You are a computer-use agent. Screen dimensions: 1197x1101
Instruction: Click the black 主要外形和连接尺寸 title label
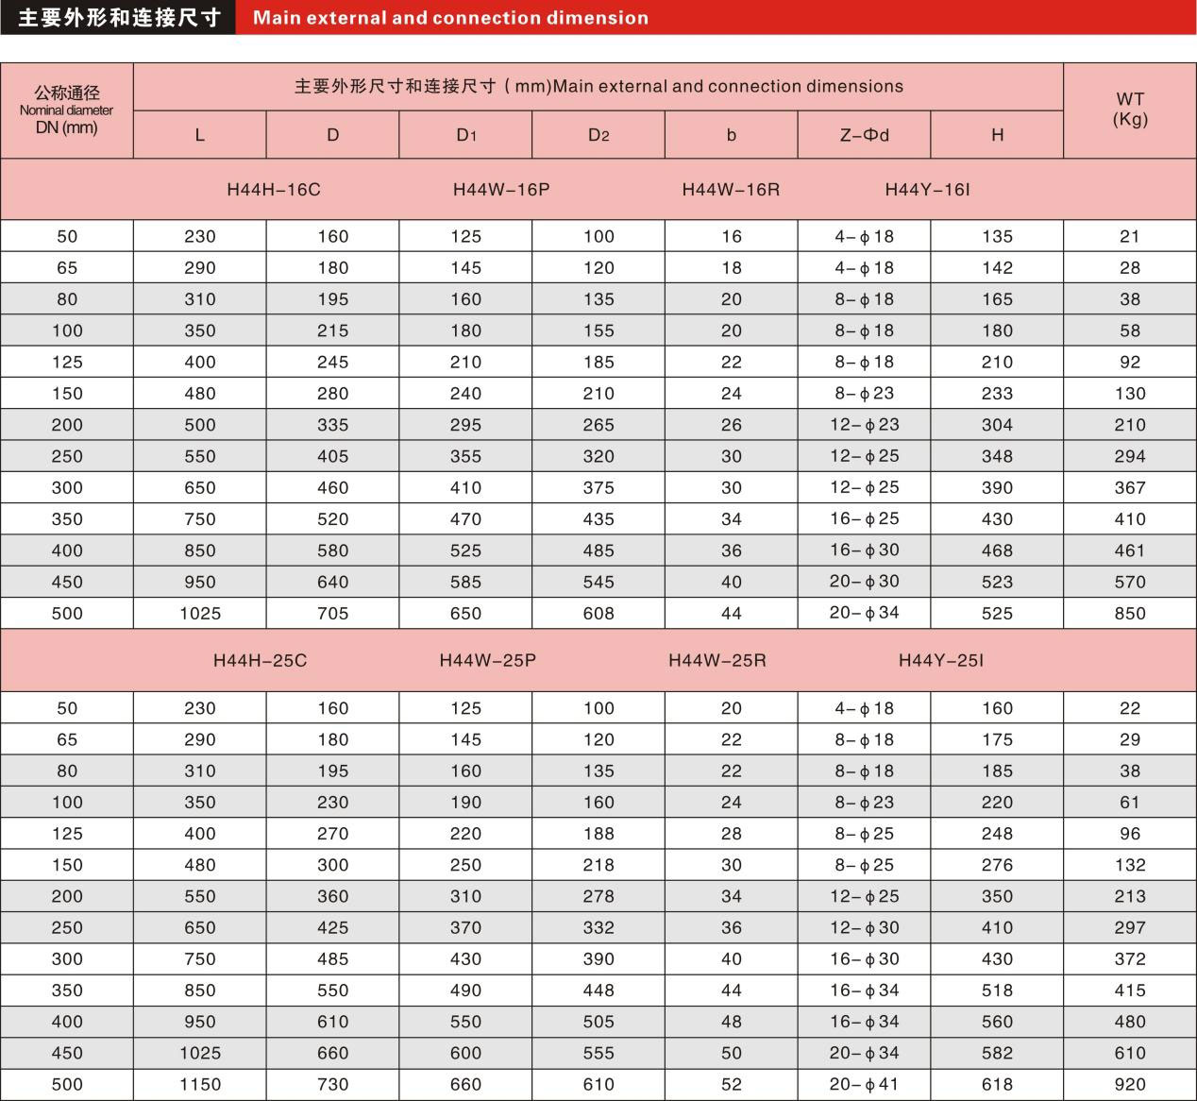118,17
